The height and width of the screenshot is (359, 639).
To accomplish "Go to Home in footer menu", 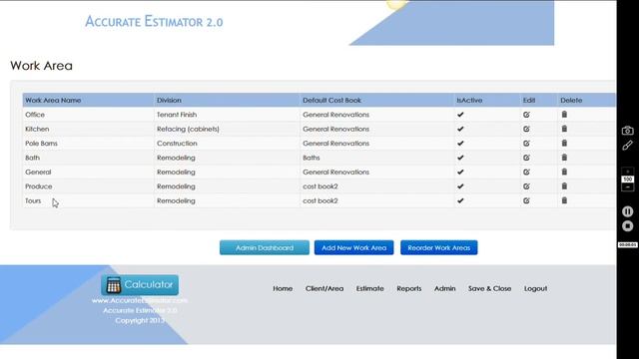I will [283, 288].
